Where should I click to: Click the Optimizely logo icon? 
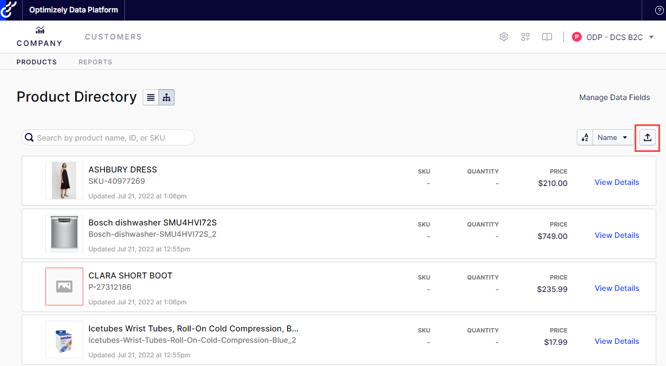pyautogui.click(x=9, y=10)
